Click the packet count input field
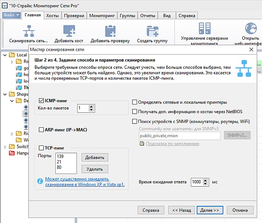 pyautogui.click(x=83, y=108)
